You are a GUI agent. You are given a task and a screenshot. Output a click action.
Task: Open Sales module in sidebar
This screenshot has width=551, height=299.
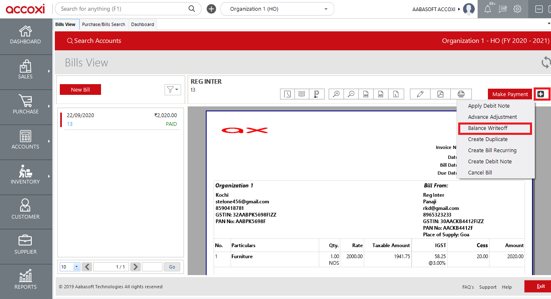click(26, 71)
